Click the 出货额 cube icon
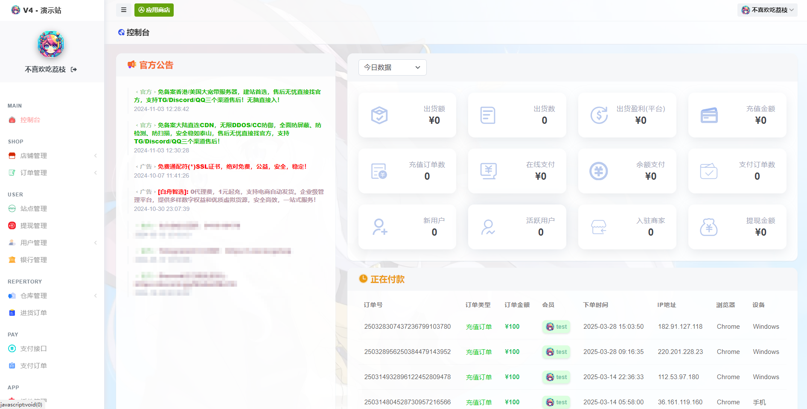Image resolution: width=807 pixels, height=409 pixels. click(x=379, y=115)
